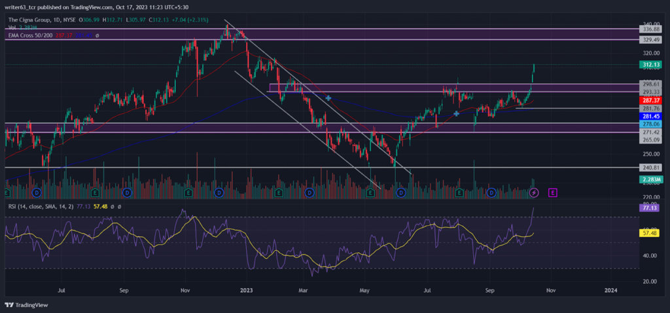Click the 281.76 price label on the scale

650,108
